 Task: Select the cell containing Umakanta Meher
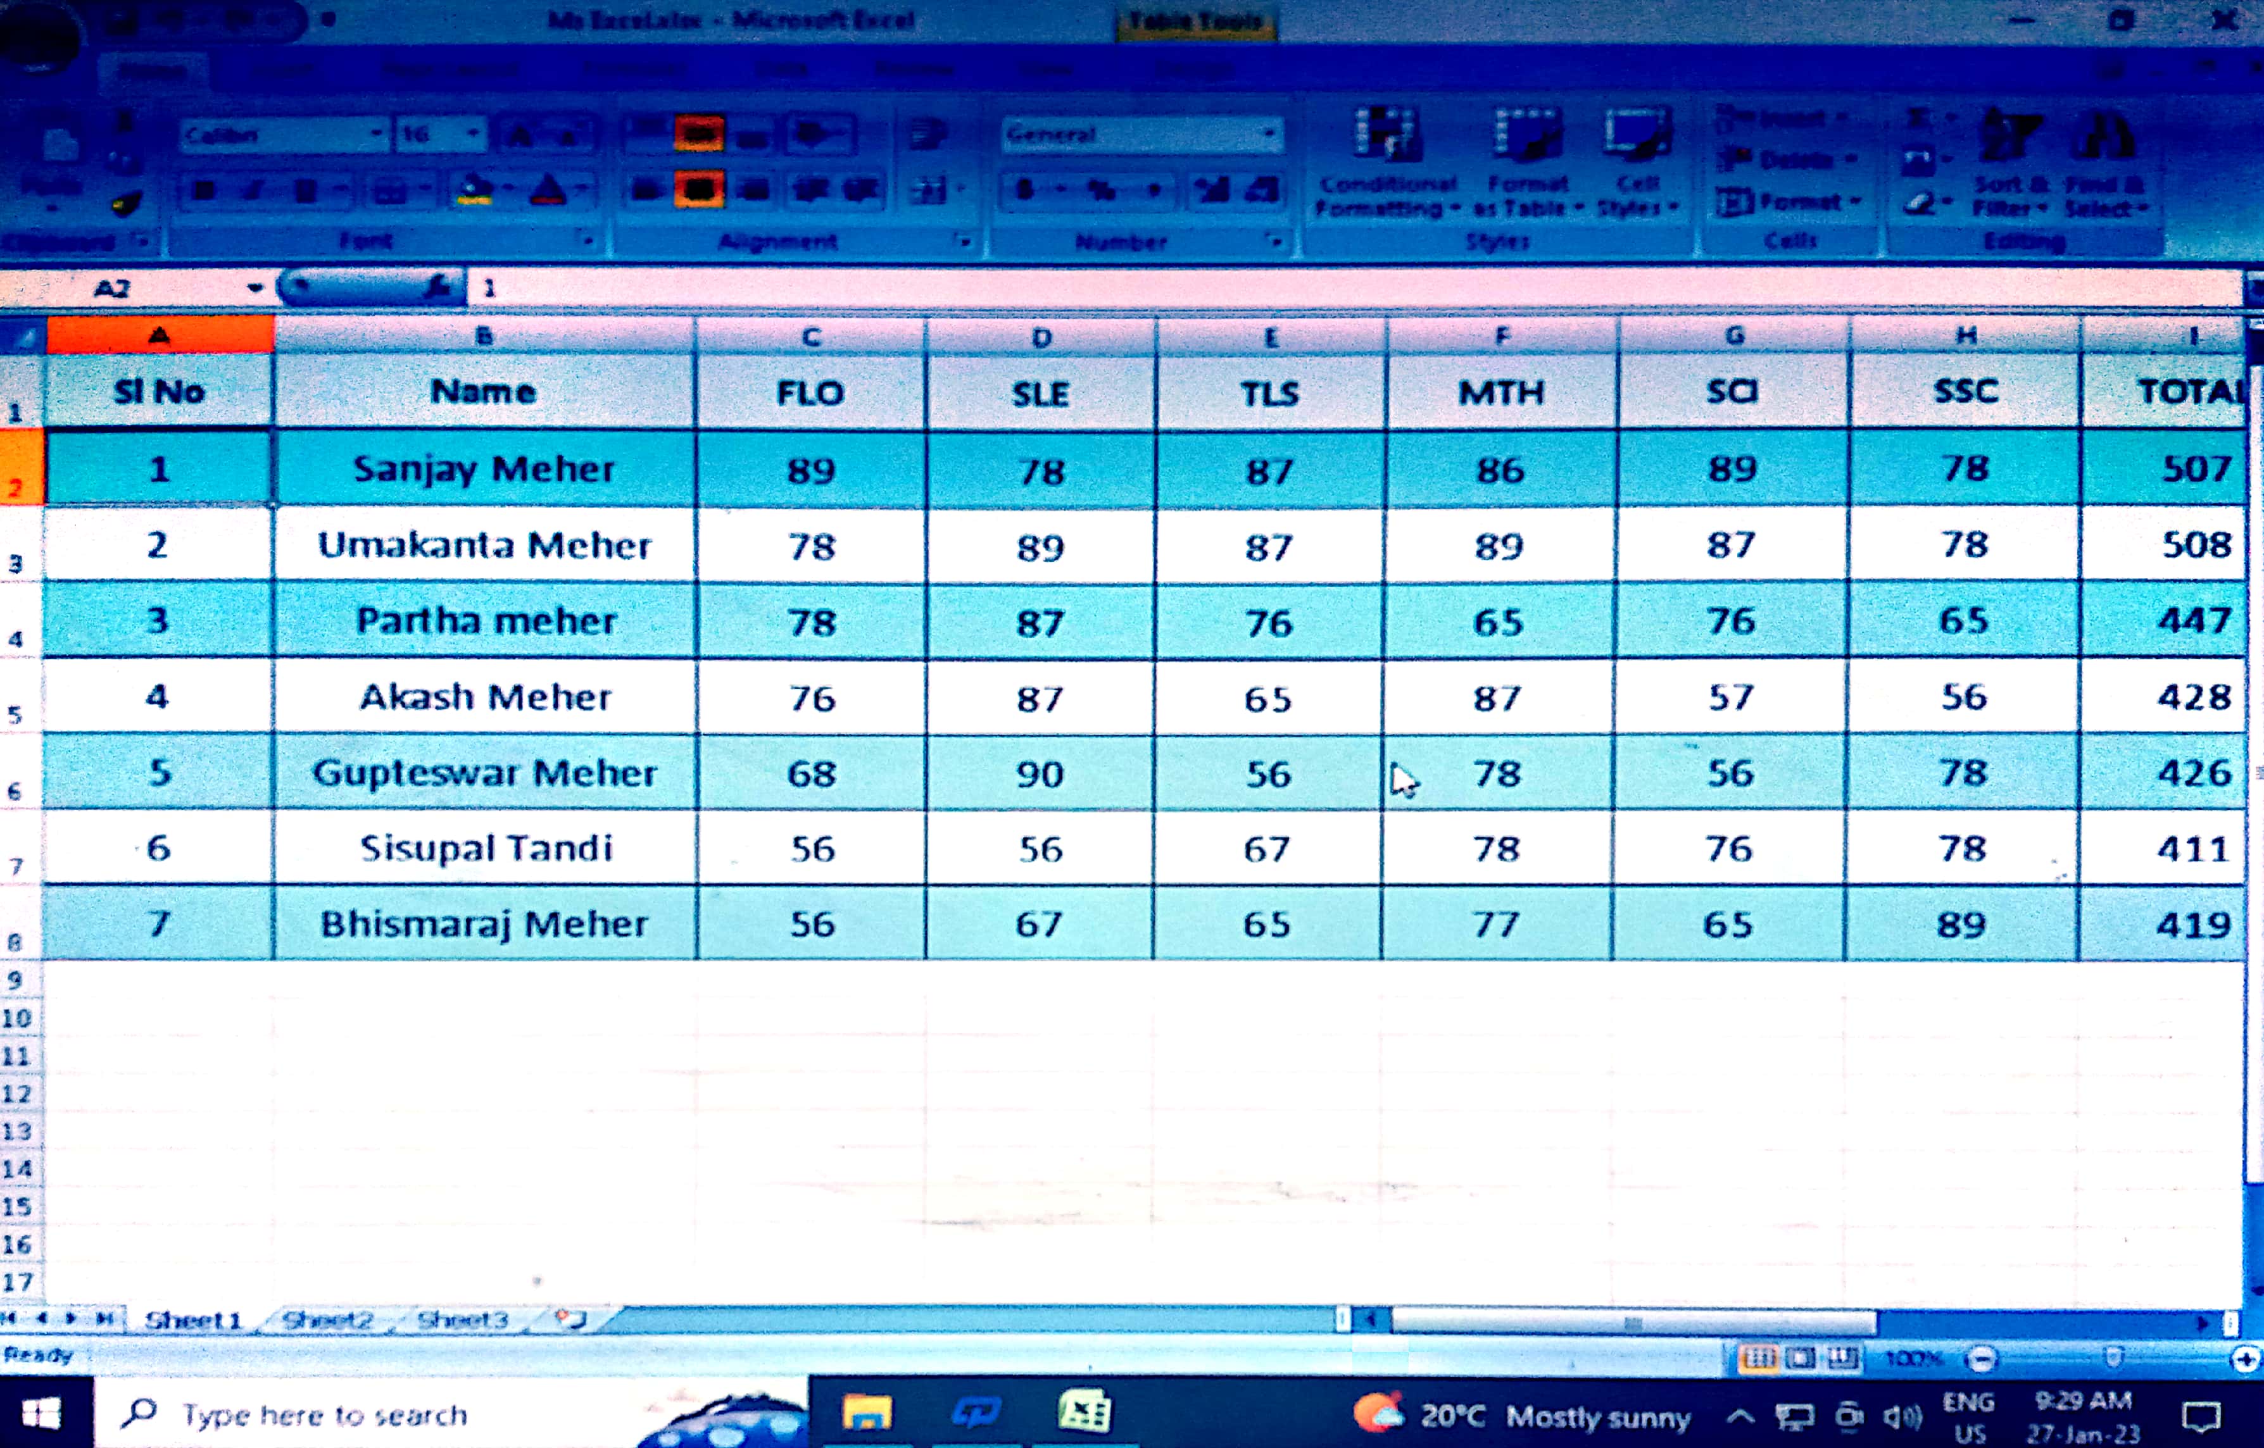point(484,546)
